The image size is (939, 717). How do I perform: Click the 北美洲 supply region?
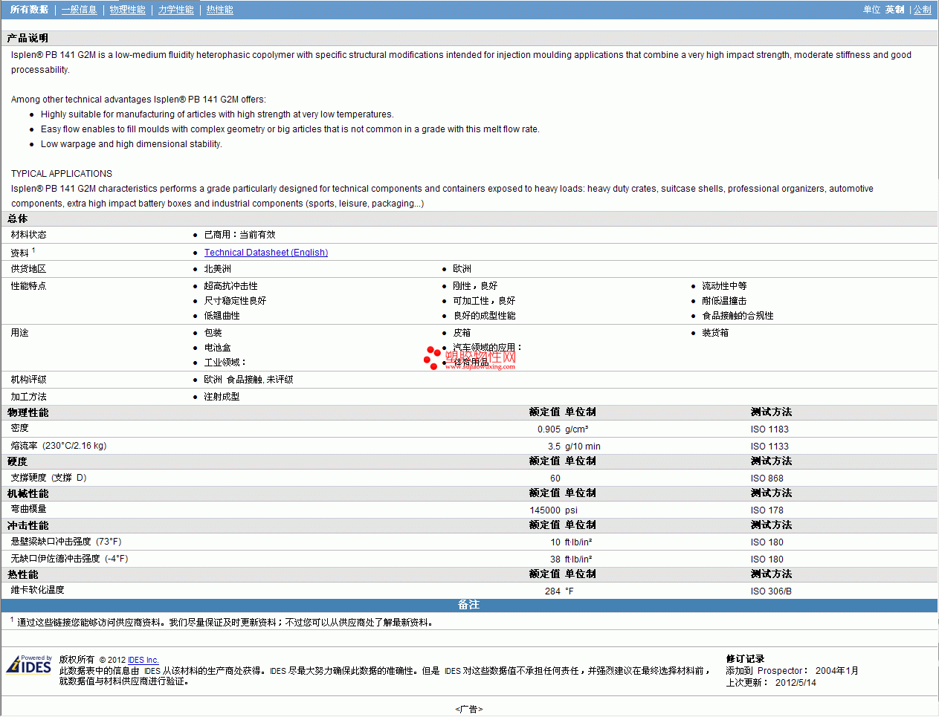(x=217, y=269)
